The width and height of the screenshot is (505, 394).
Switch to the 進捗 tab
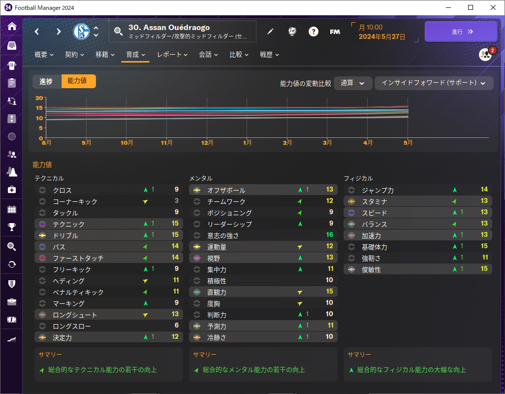pos(46,81)
